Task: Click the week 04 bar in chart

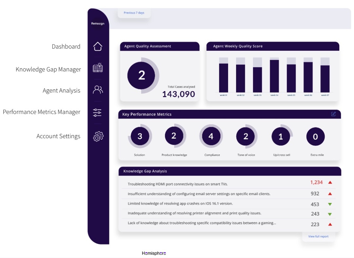Action: pos(274,76)
